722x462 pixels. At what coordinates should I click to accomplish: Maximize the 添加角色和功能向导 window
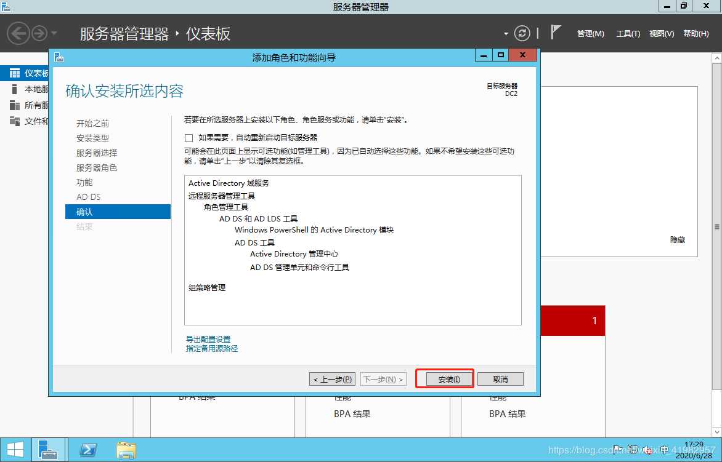point(500,55)
